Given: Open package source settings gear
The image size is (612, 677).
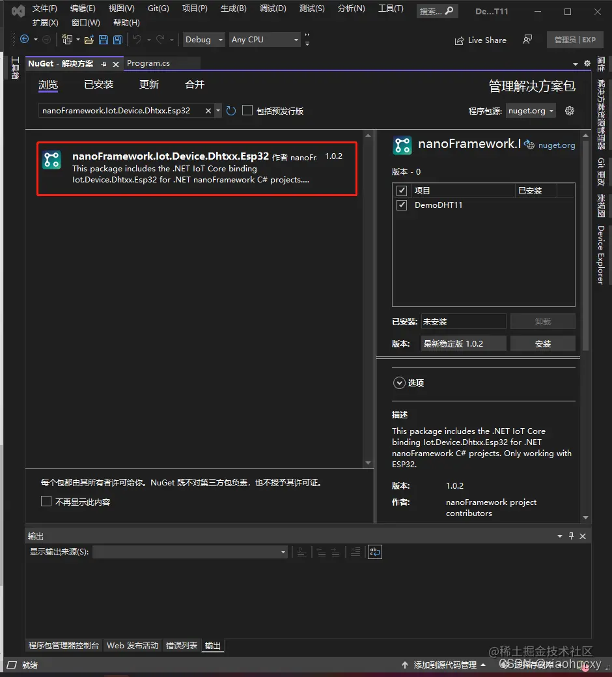Looking at the screenshot, I should click(x=570, y=111).
